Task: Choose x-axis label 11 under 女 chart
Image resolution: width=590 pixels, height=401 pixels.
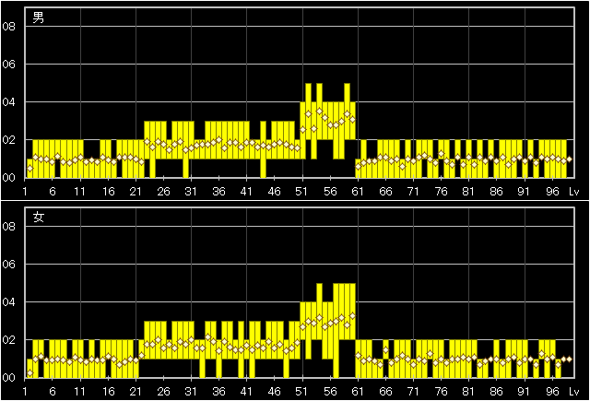Action: tap(80, 392)
